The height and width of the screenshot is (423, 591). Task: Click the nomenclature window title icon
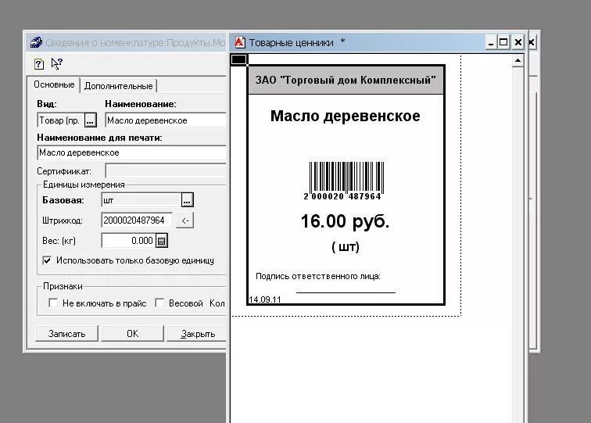coord(36,42)
